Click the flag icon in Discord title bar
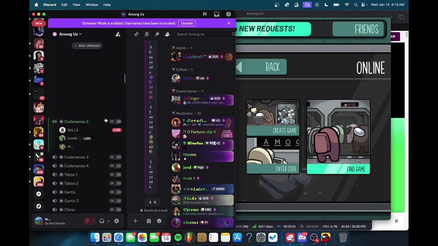 [205, 14]
